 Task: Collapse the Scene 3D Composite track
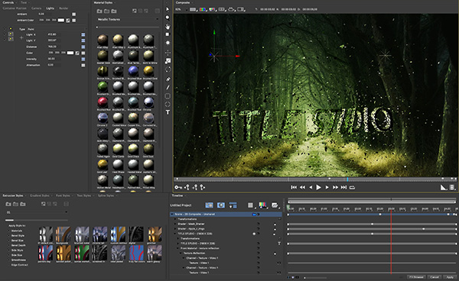pyautogui.click(x=172, y=214)
